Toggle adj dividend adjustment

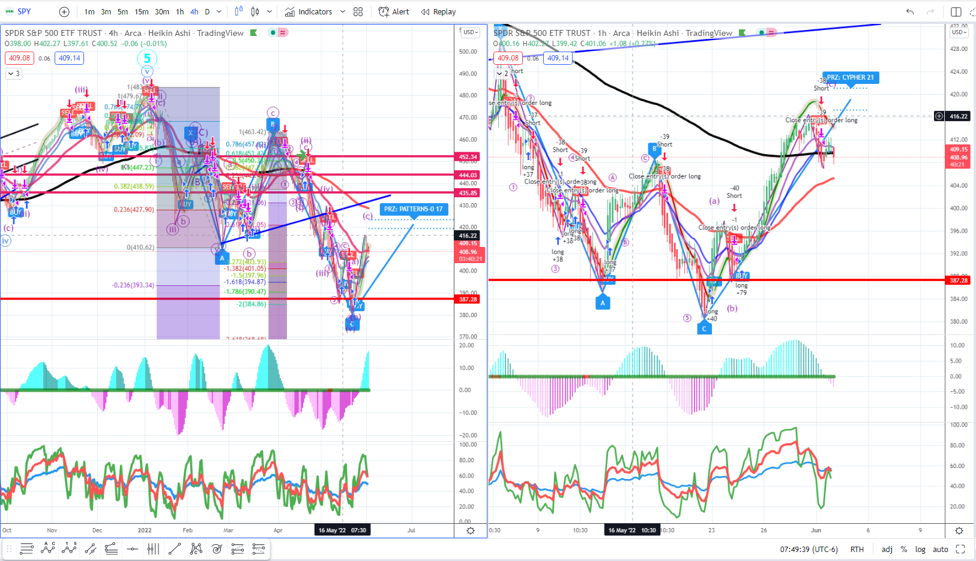(887, 549)
